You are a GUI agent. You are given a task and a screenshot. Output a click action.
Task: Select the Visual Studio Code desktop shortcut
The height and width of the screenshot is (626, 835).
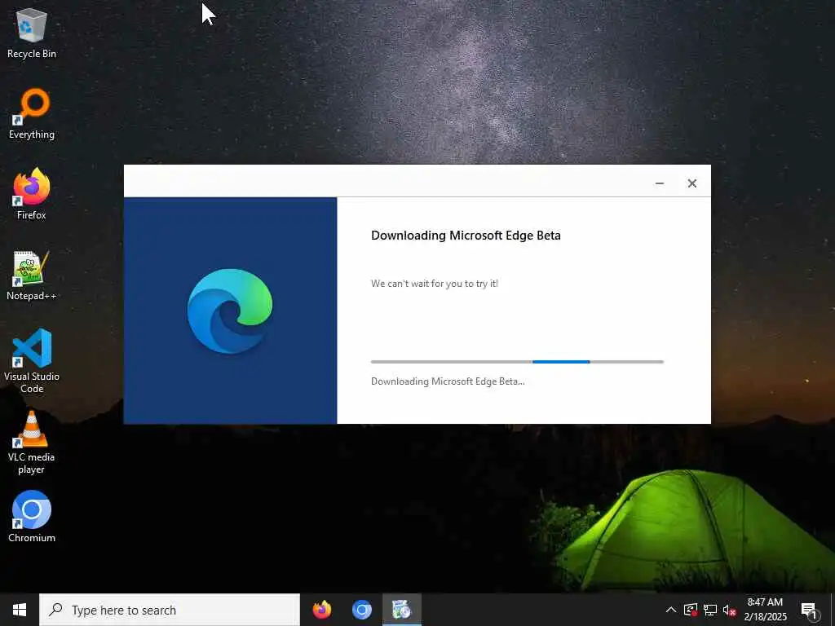pos(32,361)
